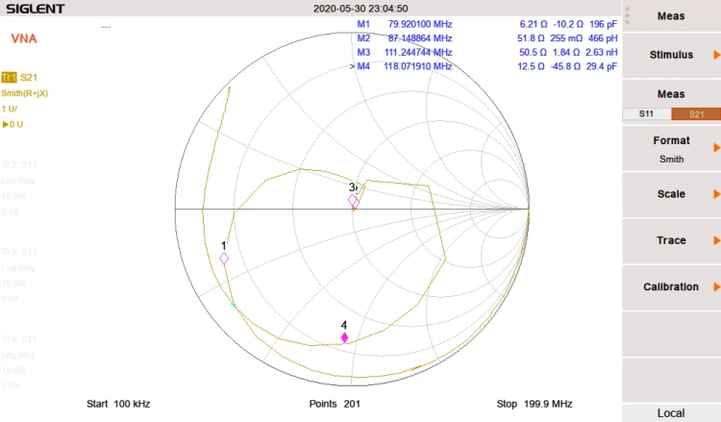This screenshot has width=721, height=422.
Task: Click the M1 impedance 6.21 Ω value
Action: (534, 24)
